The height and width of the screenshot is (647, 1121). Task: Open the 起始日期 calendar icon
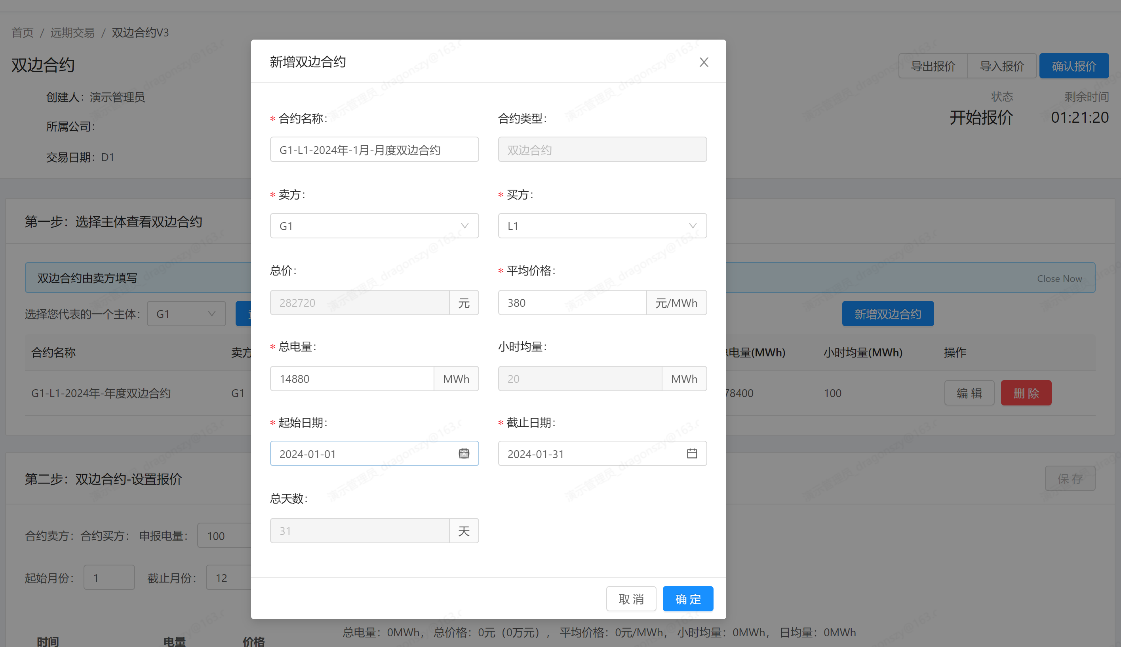(x=464, y=453)
